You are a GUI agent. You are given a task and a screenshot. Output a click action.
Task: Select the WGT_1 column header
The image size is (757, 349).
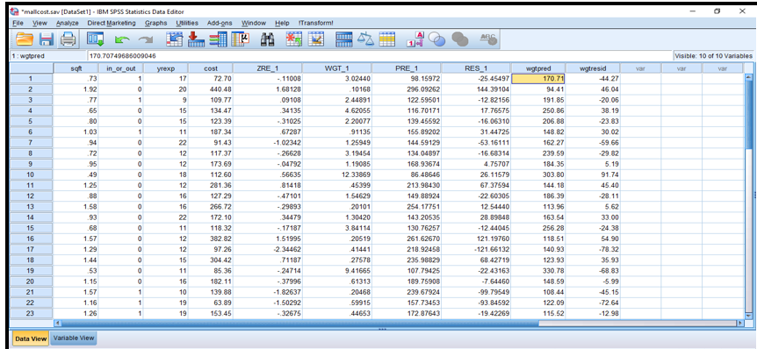(337, 68)
